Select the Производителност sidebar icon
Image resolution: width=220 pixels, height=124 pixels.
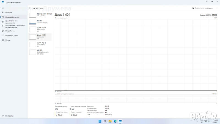(x=3, y=17)
